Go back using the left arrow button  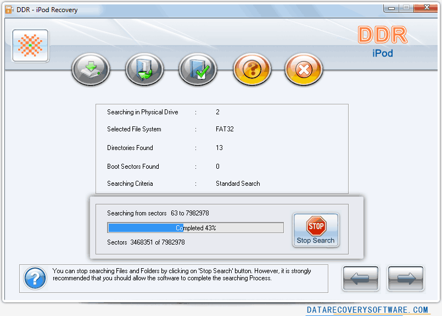(361, 278)
